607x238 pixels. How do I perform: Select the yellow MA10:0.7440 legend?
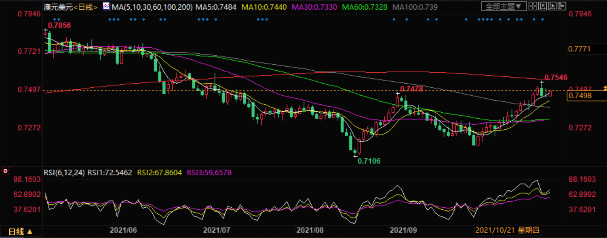265,7
